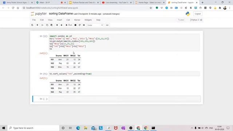Open the View menu
Screen dimensions: 233x131
(50, 20)
